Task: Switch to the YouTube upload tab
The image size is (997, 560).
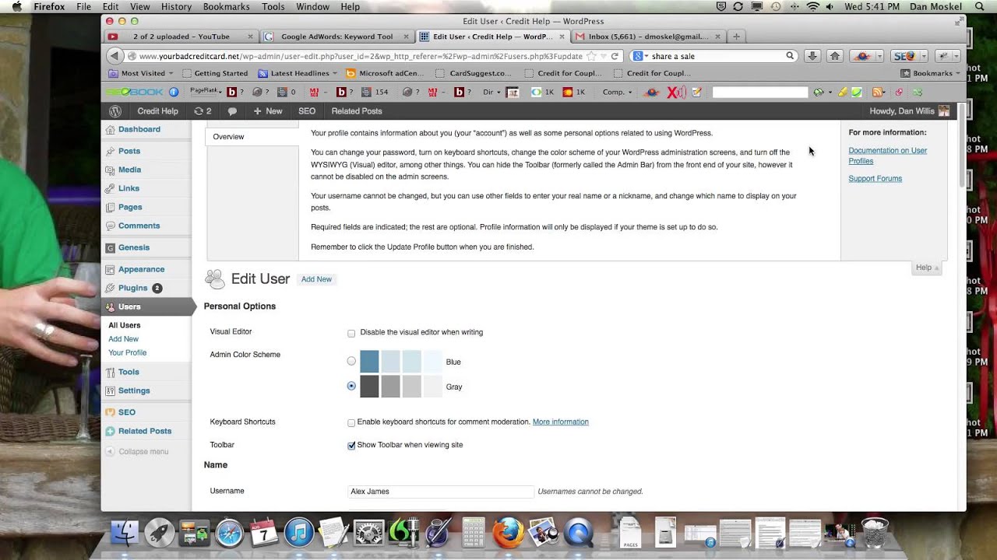Action: [181, 37]
